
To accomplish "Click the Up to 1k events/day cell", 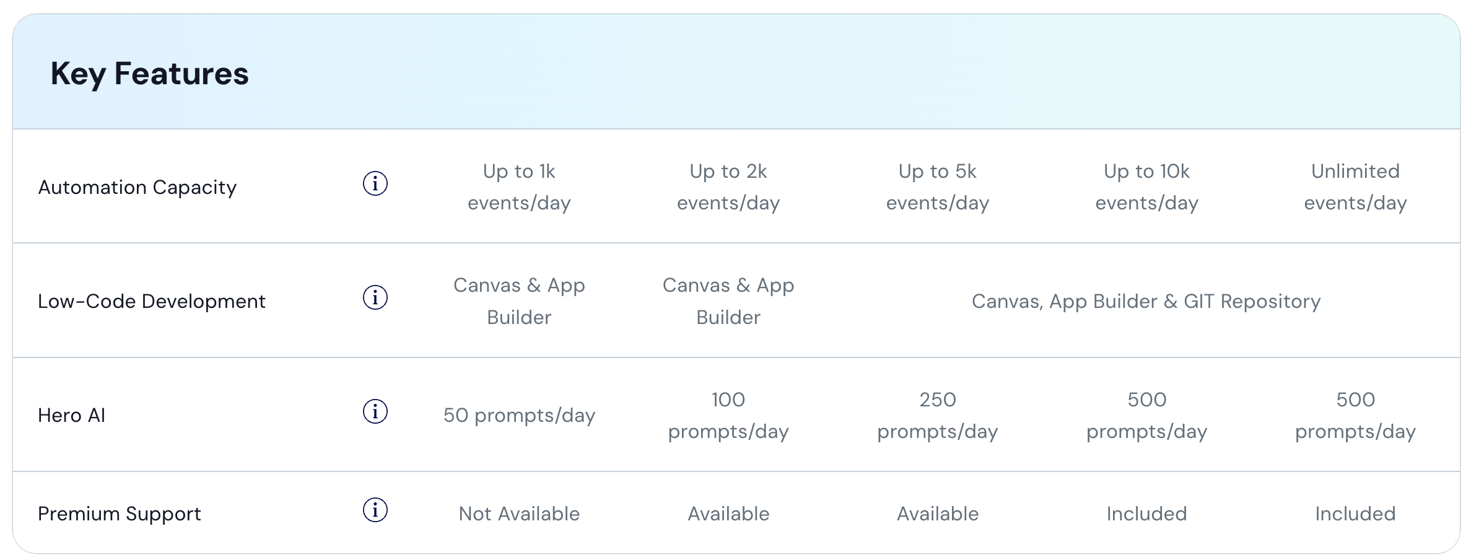I will click(x=519, y=186).
